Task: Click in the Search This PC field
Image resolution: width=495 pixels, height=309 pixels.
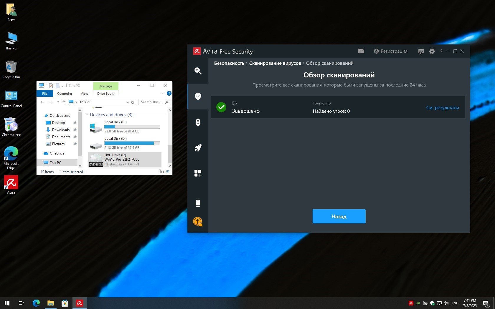Action: click(x=152, y=102)
